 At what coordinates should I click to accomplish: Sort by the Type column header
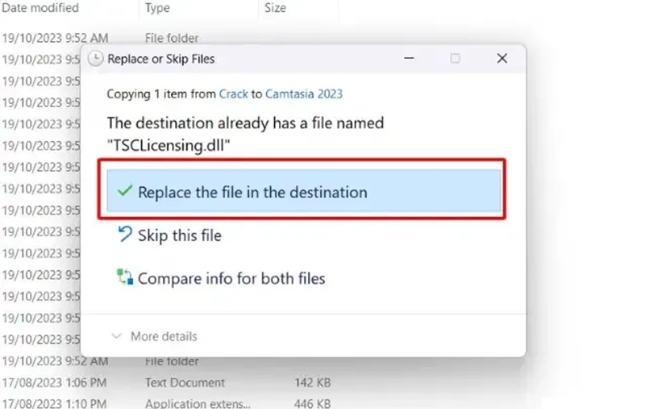157,8
